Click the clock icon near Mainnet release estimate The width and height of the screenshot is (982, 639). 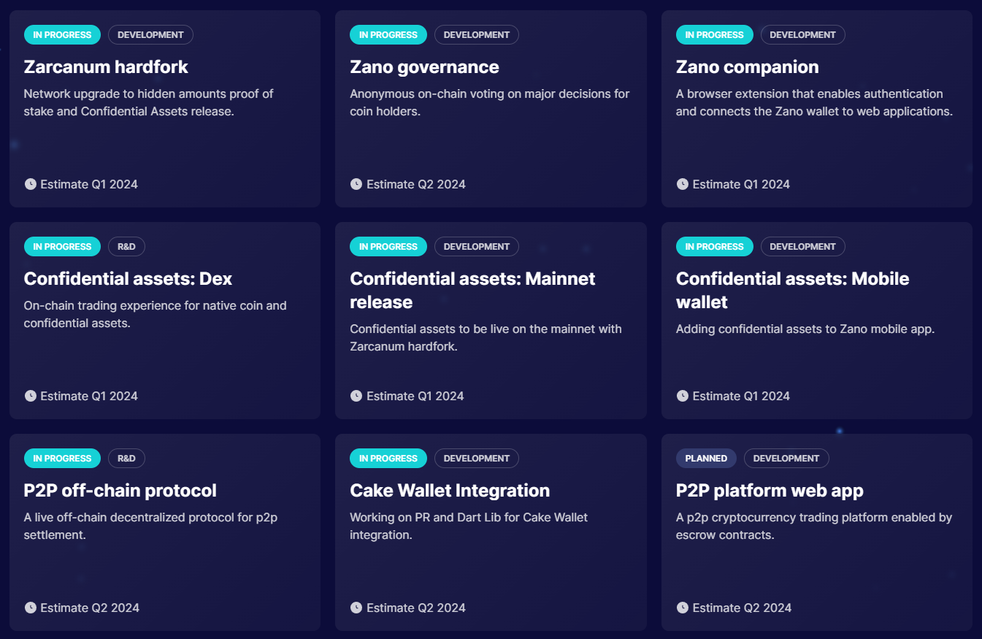[x=357, y=396]
